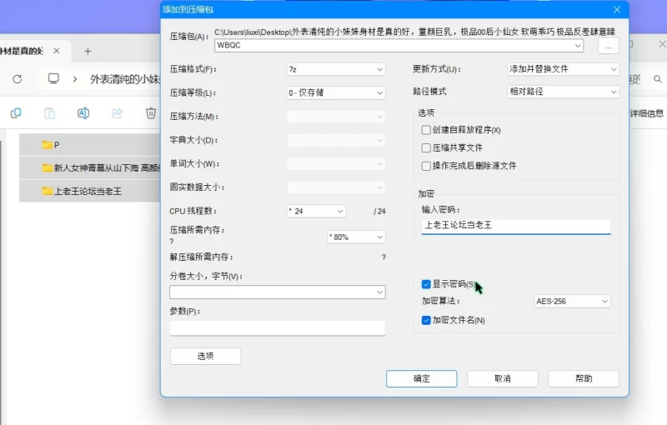This screenshot has width=667, height=425.
Task: Click the rename icon in Explorer toolbar
Action: pyautogui.click(x=83, y=113)
